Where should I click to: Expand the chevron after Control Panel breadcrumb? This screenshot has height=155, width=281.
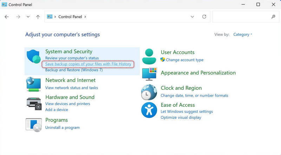tap(85, 17)
